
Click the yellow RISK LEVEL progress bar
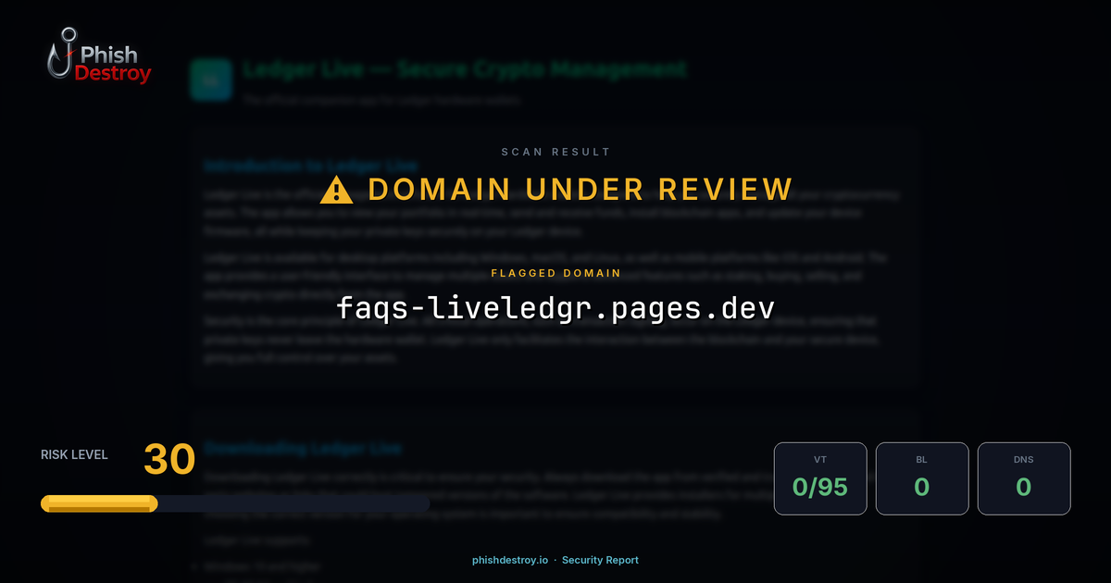pos(98,502)
